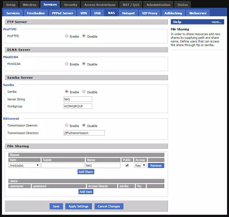
Task: Click the Add Share button
Action: [x=86, y=171]
